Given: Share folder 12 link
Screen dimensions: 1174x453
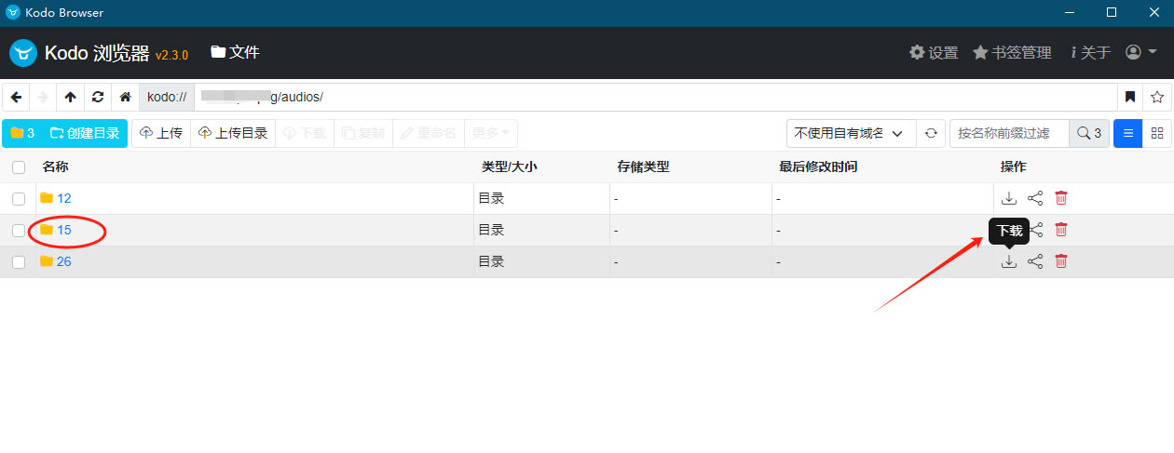Looking at the screenshot, I should pos(1034,198).
